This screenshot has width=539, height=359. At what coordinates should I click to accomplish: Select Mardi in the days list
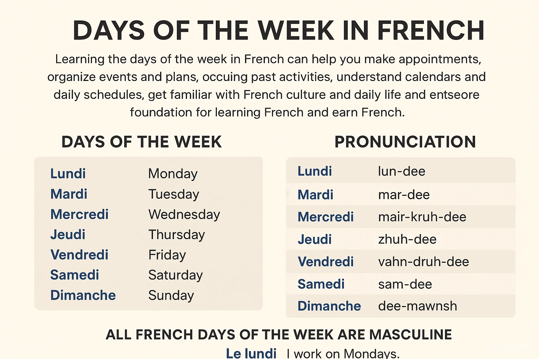(x=69, y=194)
